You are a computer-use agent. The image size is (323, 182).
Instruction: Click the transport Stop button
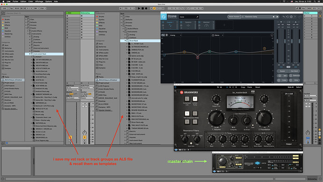pos(143,8)
